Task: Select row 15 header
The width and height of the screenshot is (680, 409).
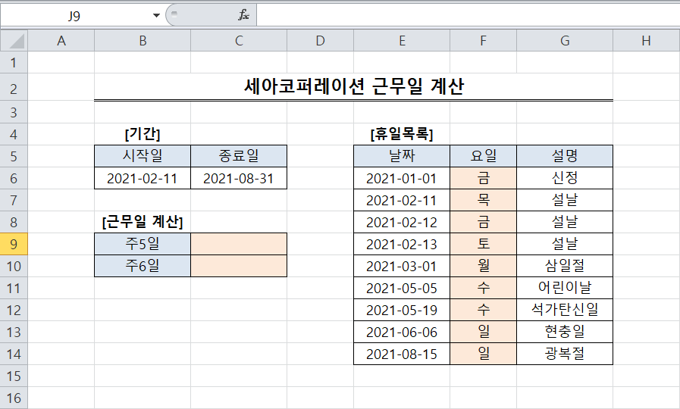Action: click(x=14, y=376)
